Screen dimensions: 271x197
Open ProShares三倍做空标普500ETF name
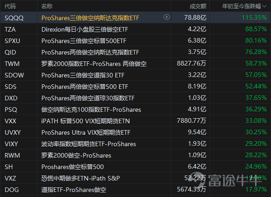(x=84, y=41)
